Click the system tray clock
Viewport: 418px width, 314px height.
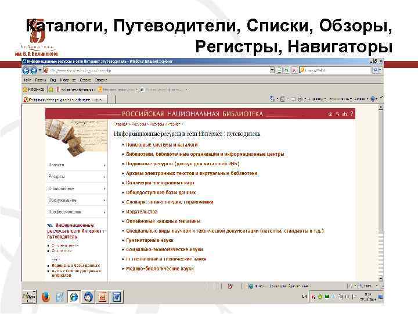click(368, 297)
